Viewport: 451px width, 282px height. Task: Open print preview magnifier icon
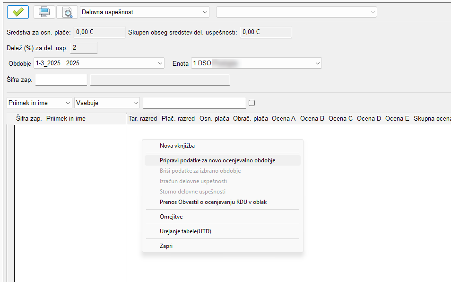pos(67,12)
